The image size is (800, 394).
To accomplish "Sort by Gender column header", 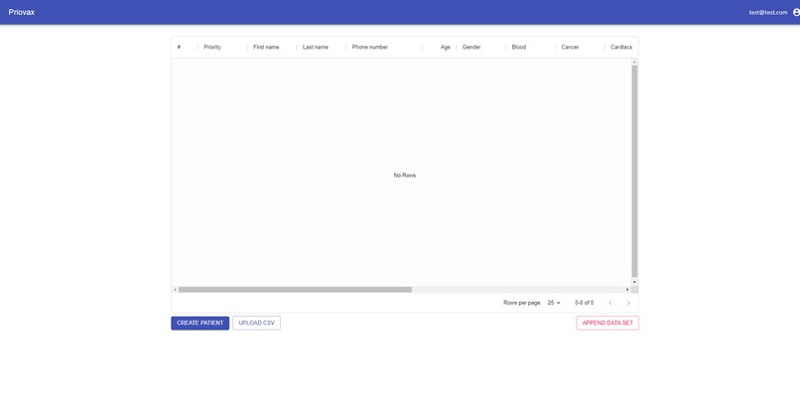I will pyautogui.click(x=471, y=47).
